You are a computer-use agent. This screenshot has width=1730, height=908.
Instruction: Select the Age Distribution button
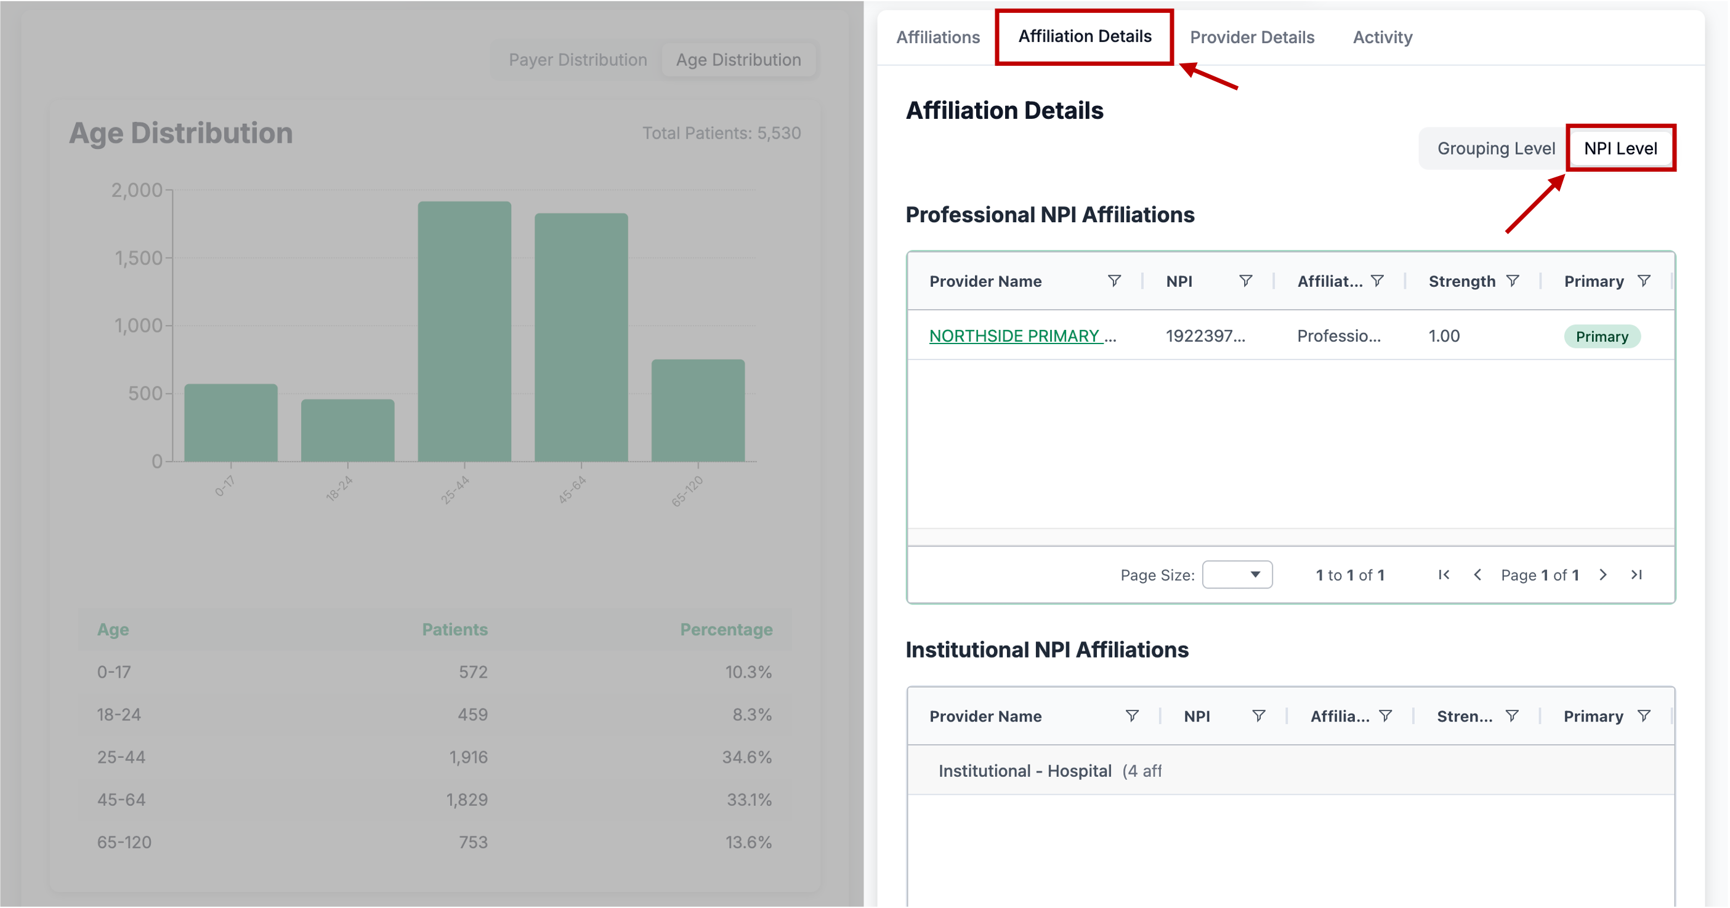coord(737,60)
